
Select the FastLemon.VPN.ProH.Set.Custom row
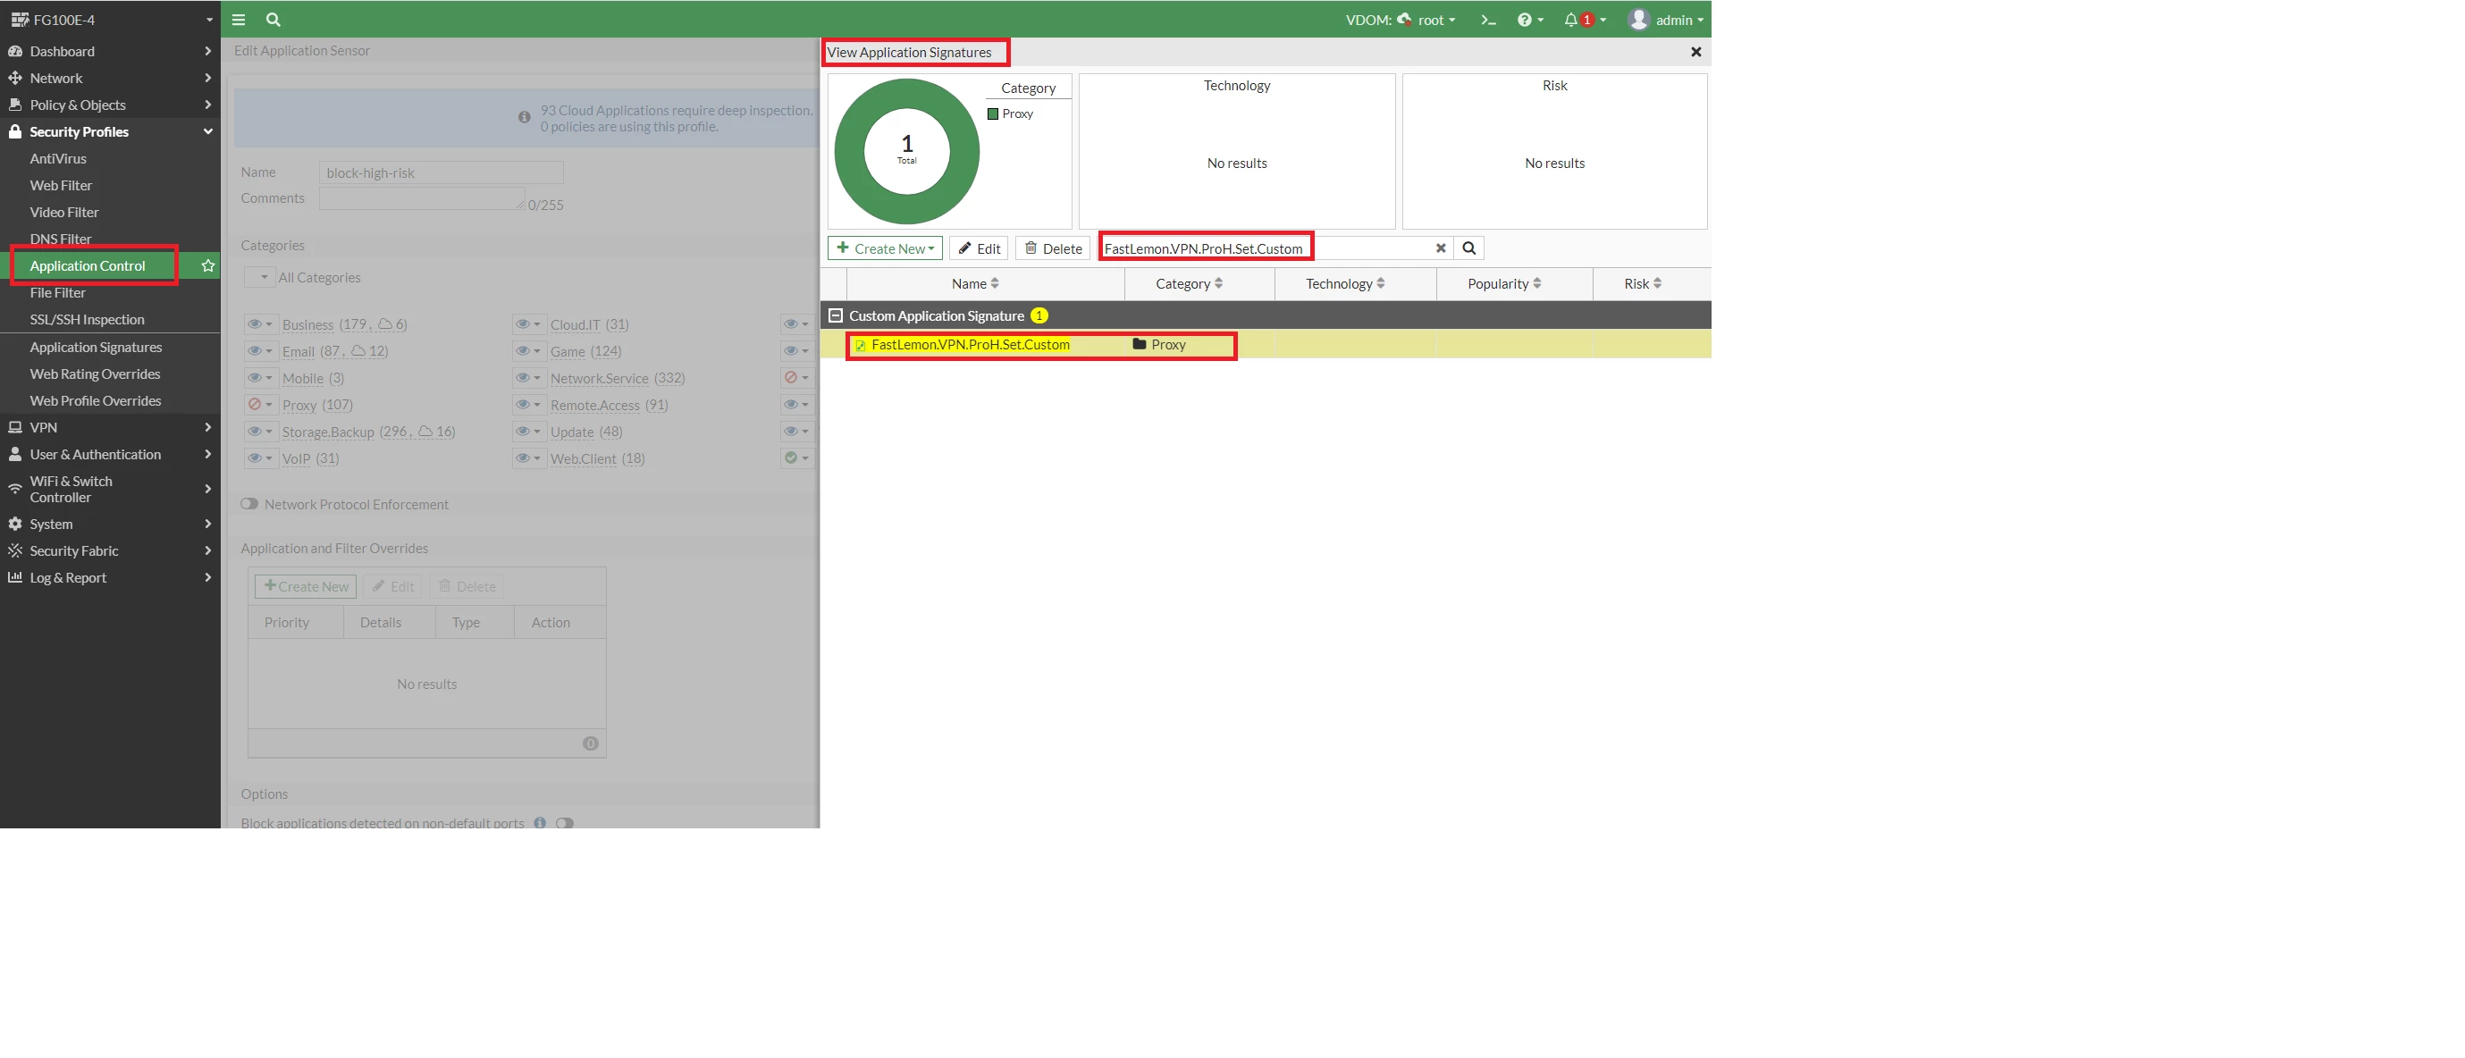click(1265, 344)
